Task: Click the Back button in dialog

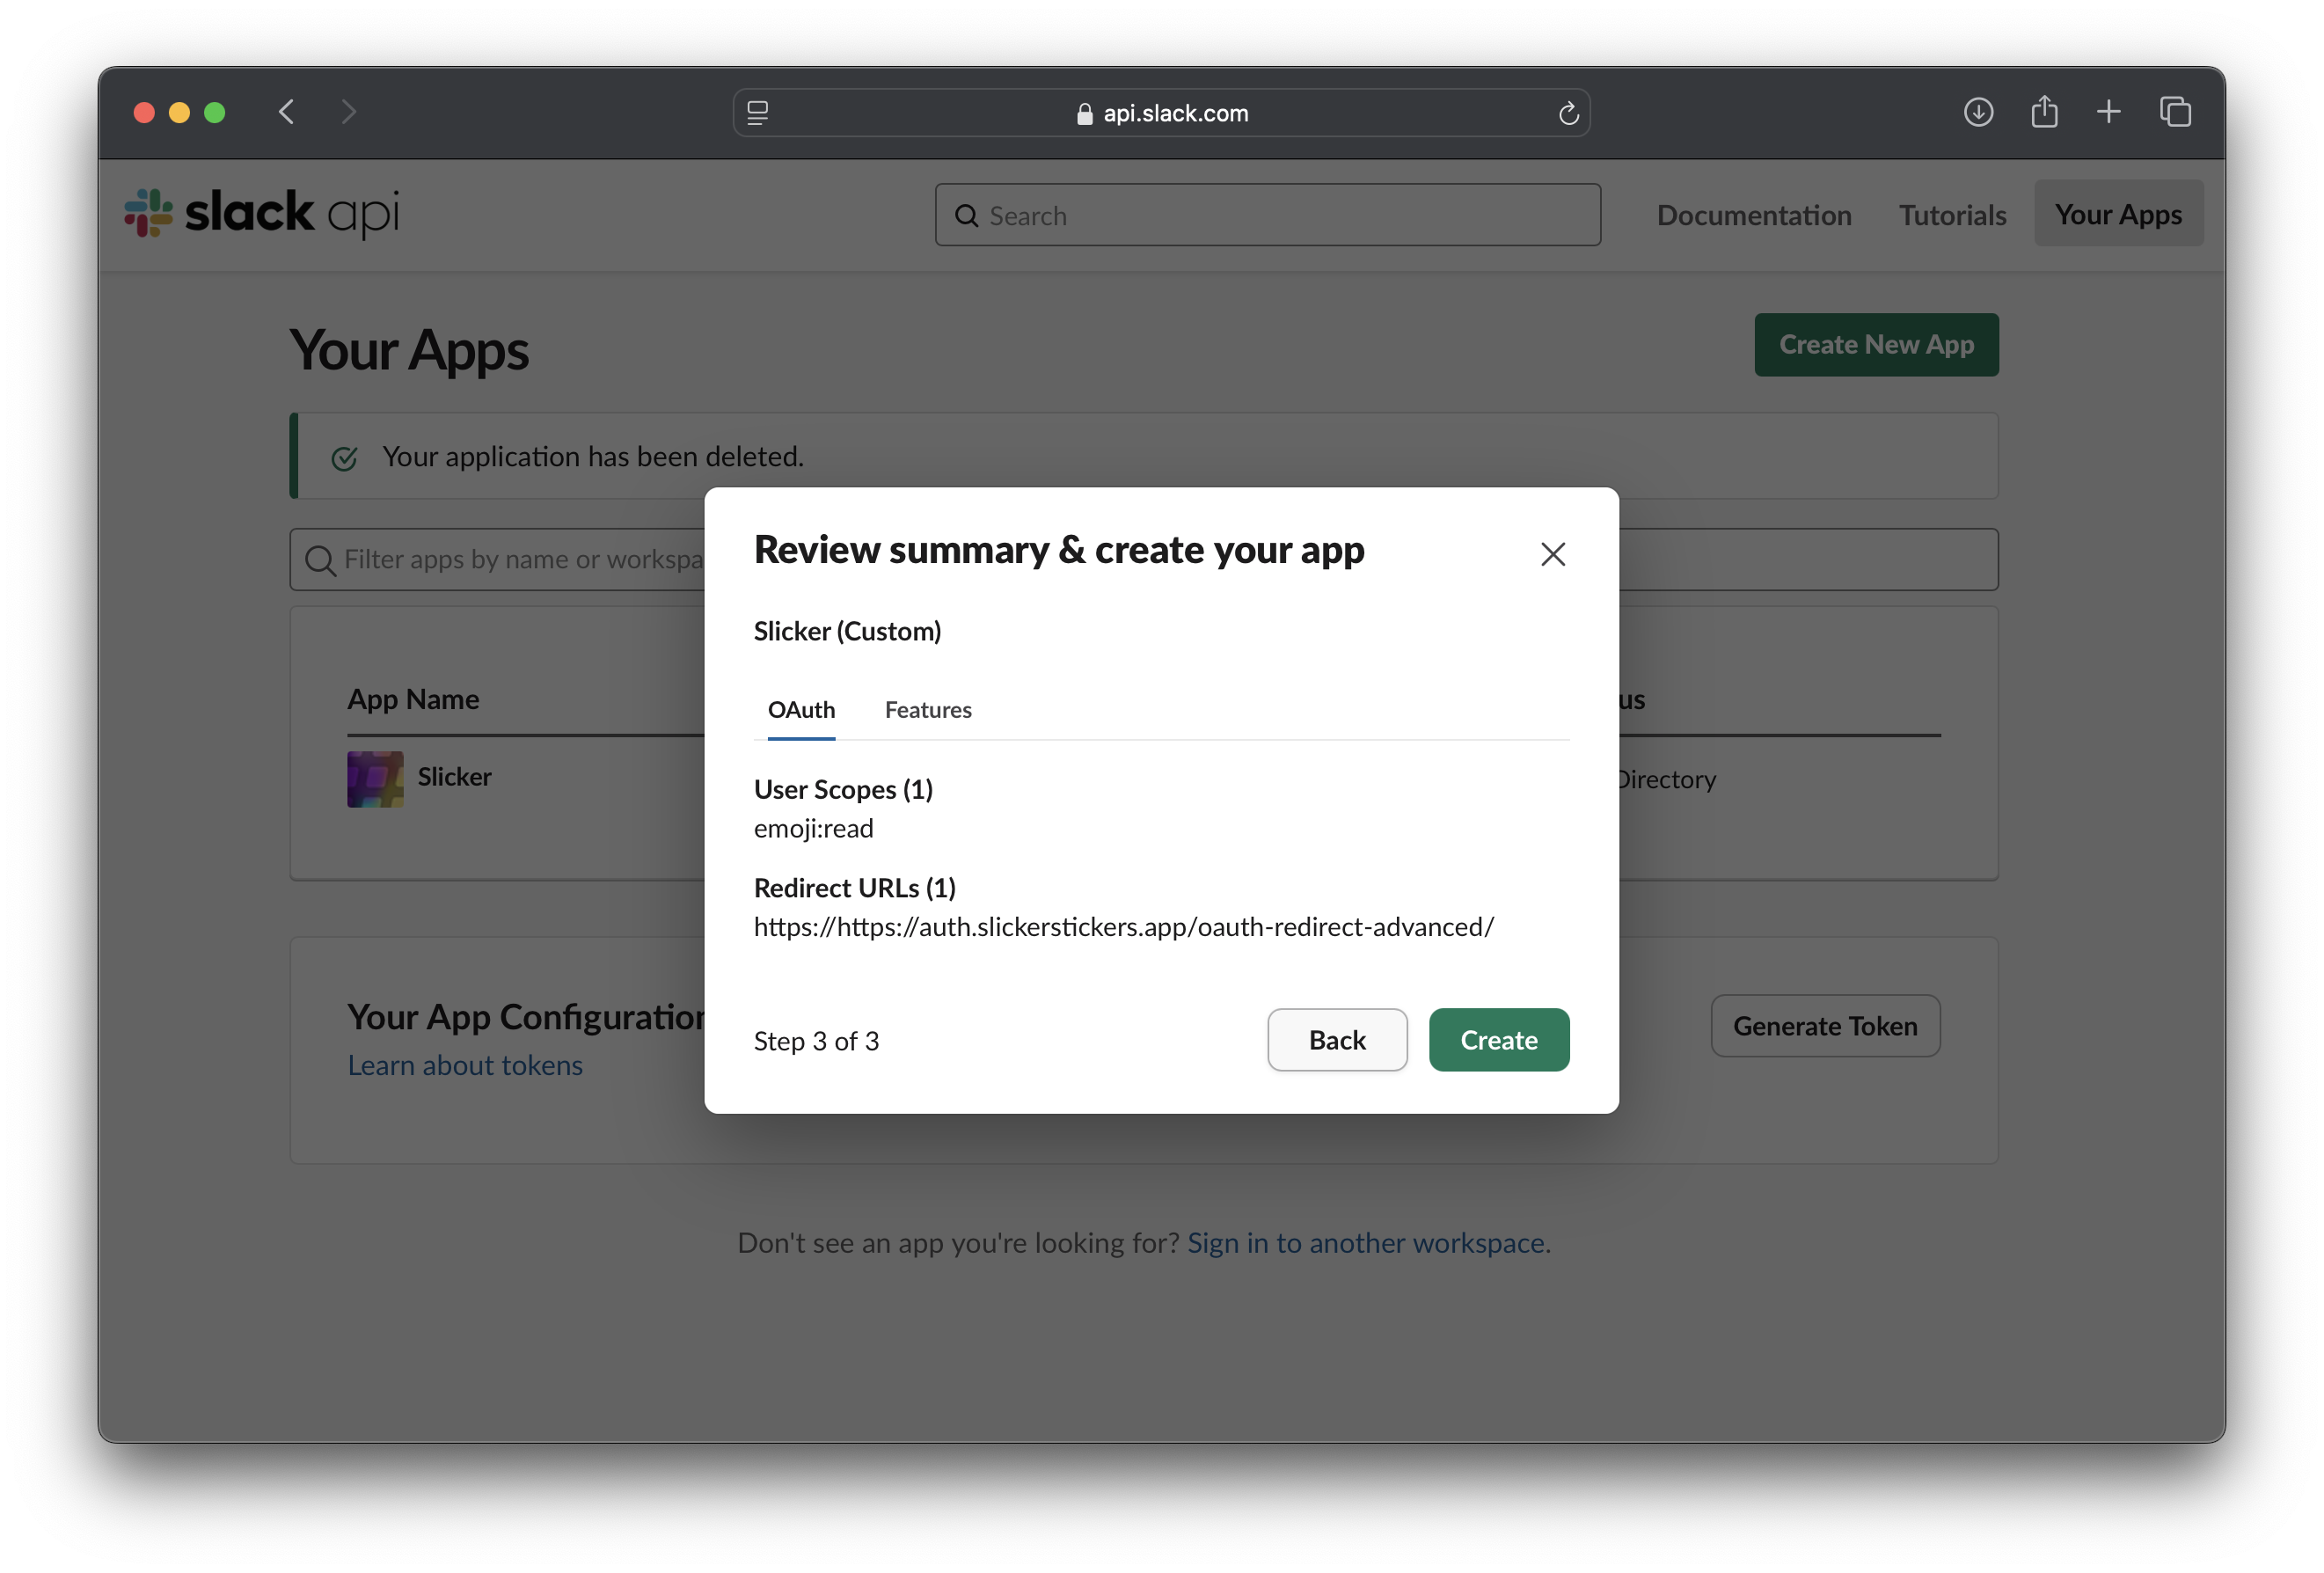Action: point(1336,1040)
